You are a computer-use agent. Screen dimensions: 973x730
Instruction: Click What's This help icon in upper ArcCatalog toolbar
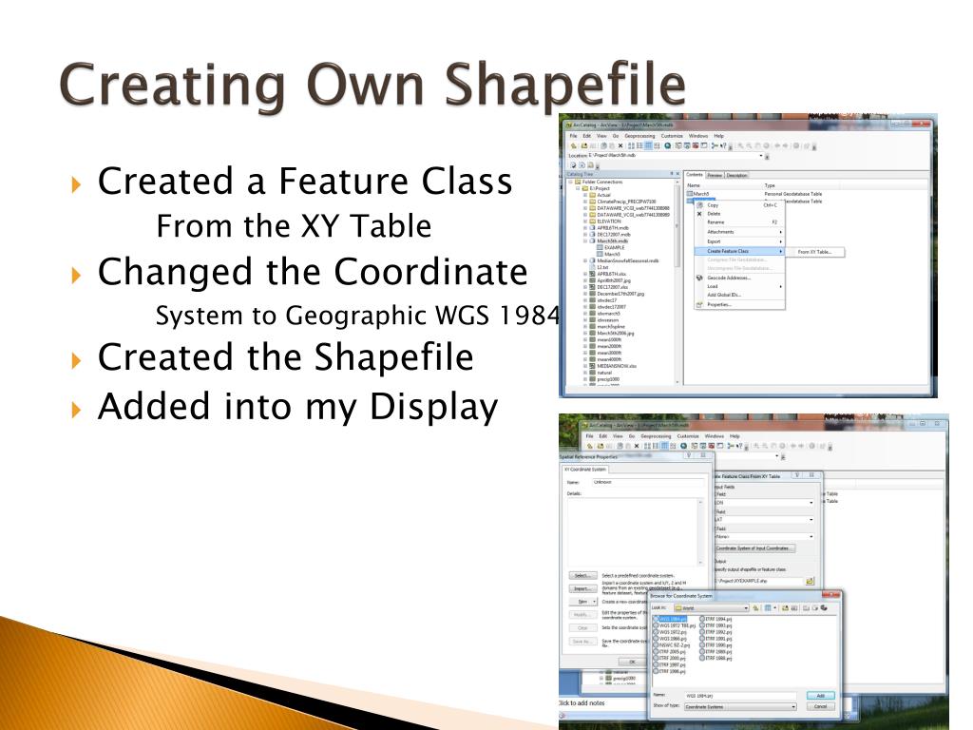[723, 145]
